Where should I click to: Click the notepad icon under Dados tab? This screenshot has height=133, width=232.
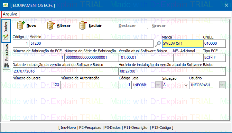(x=6, y=37)
